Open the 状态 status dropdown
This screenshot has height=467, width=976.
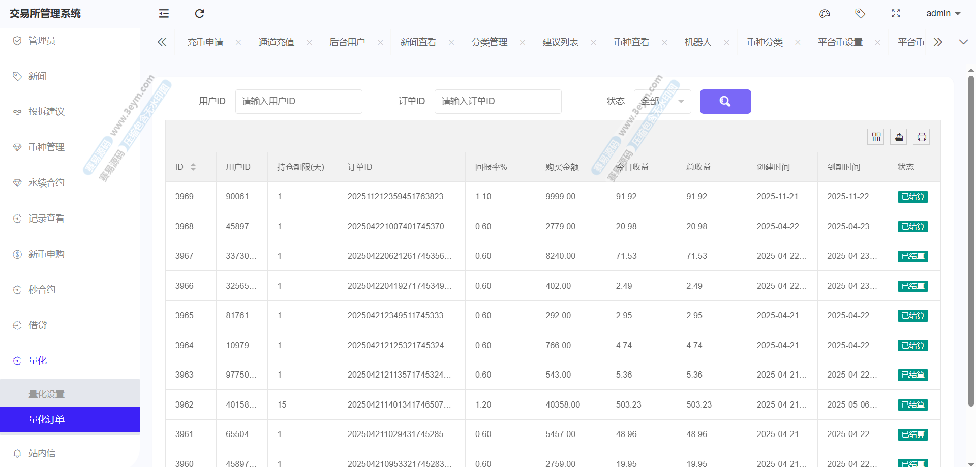coord(662,102)
